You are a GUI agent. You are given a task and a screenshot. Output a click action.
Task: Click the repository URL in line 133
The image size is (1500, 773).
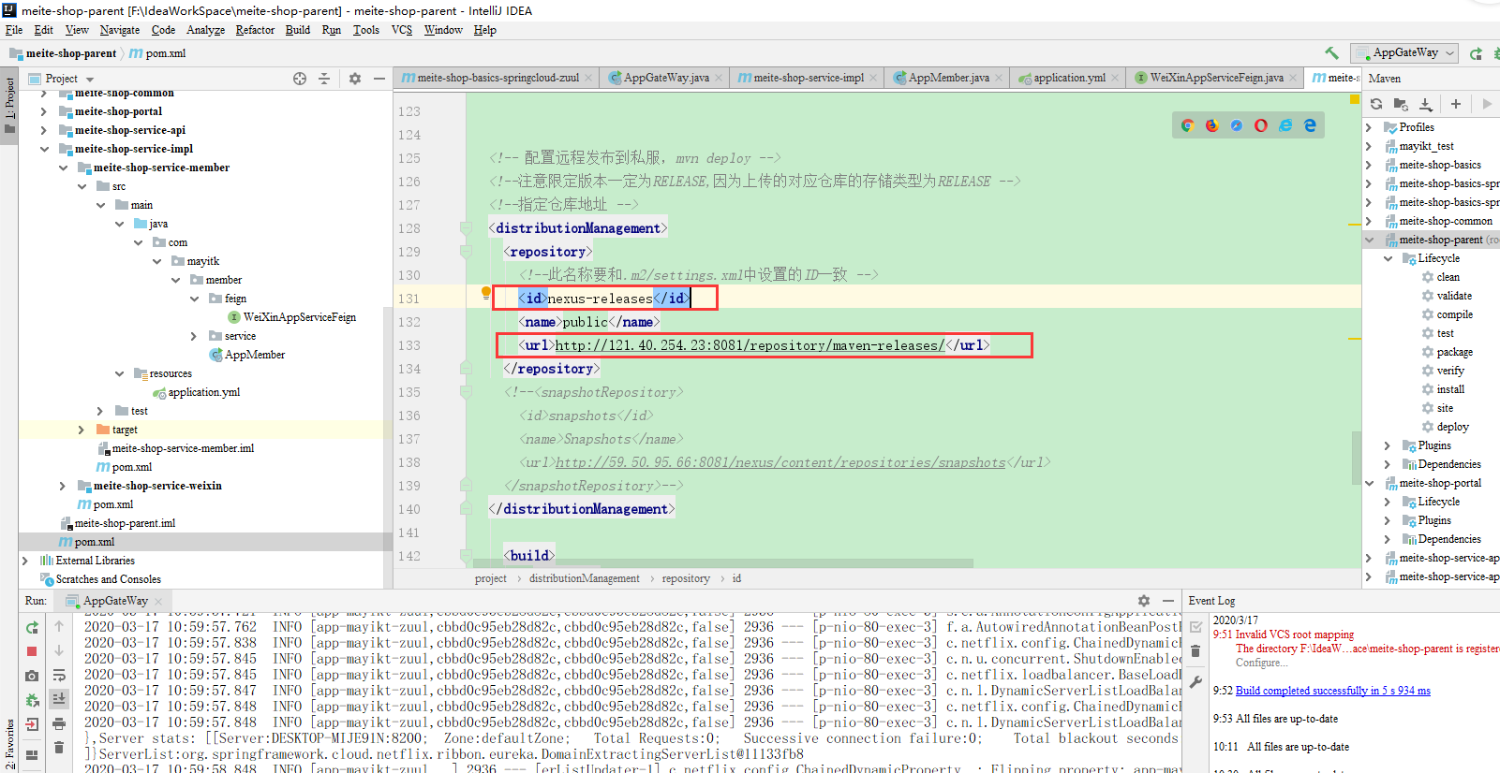(x=750, y=345)
